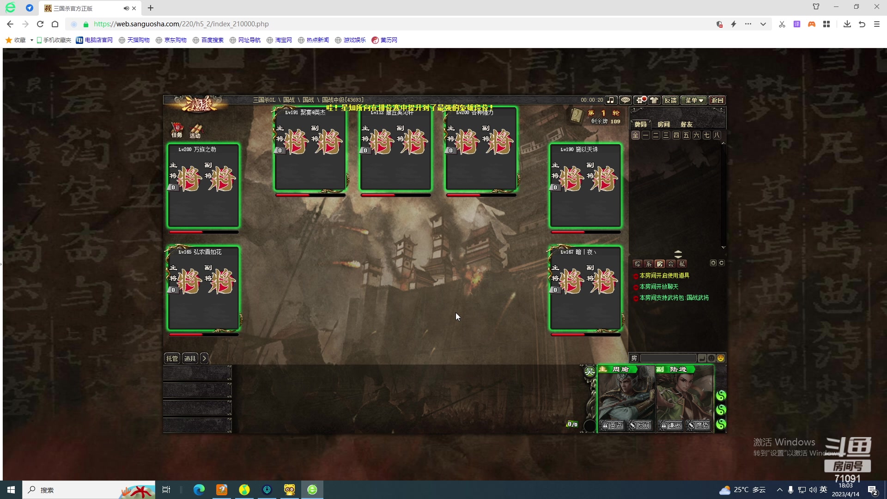Select the 七 round filter
Image resolution: width=887 pixels, height=499 pixels.
point(707,135)
